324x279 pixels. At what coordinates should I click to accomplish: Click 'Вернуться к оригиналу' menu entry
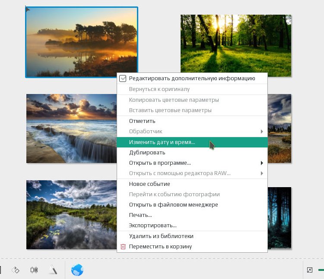192,89
